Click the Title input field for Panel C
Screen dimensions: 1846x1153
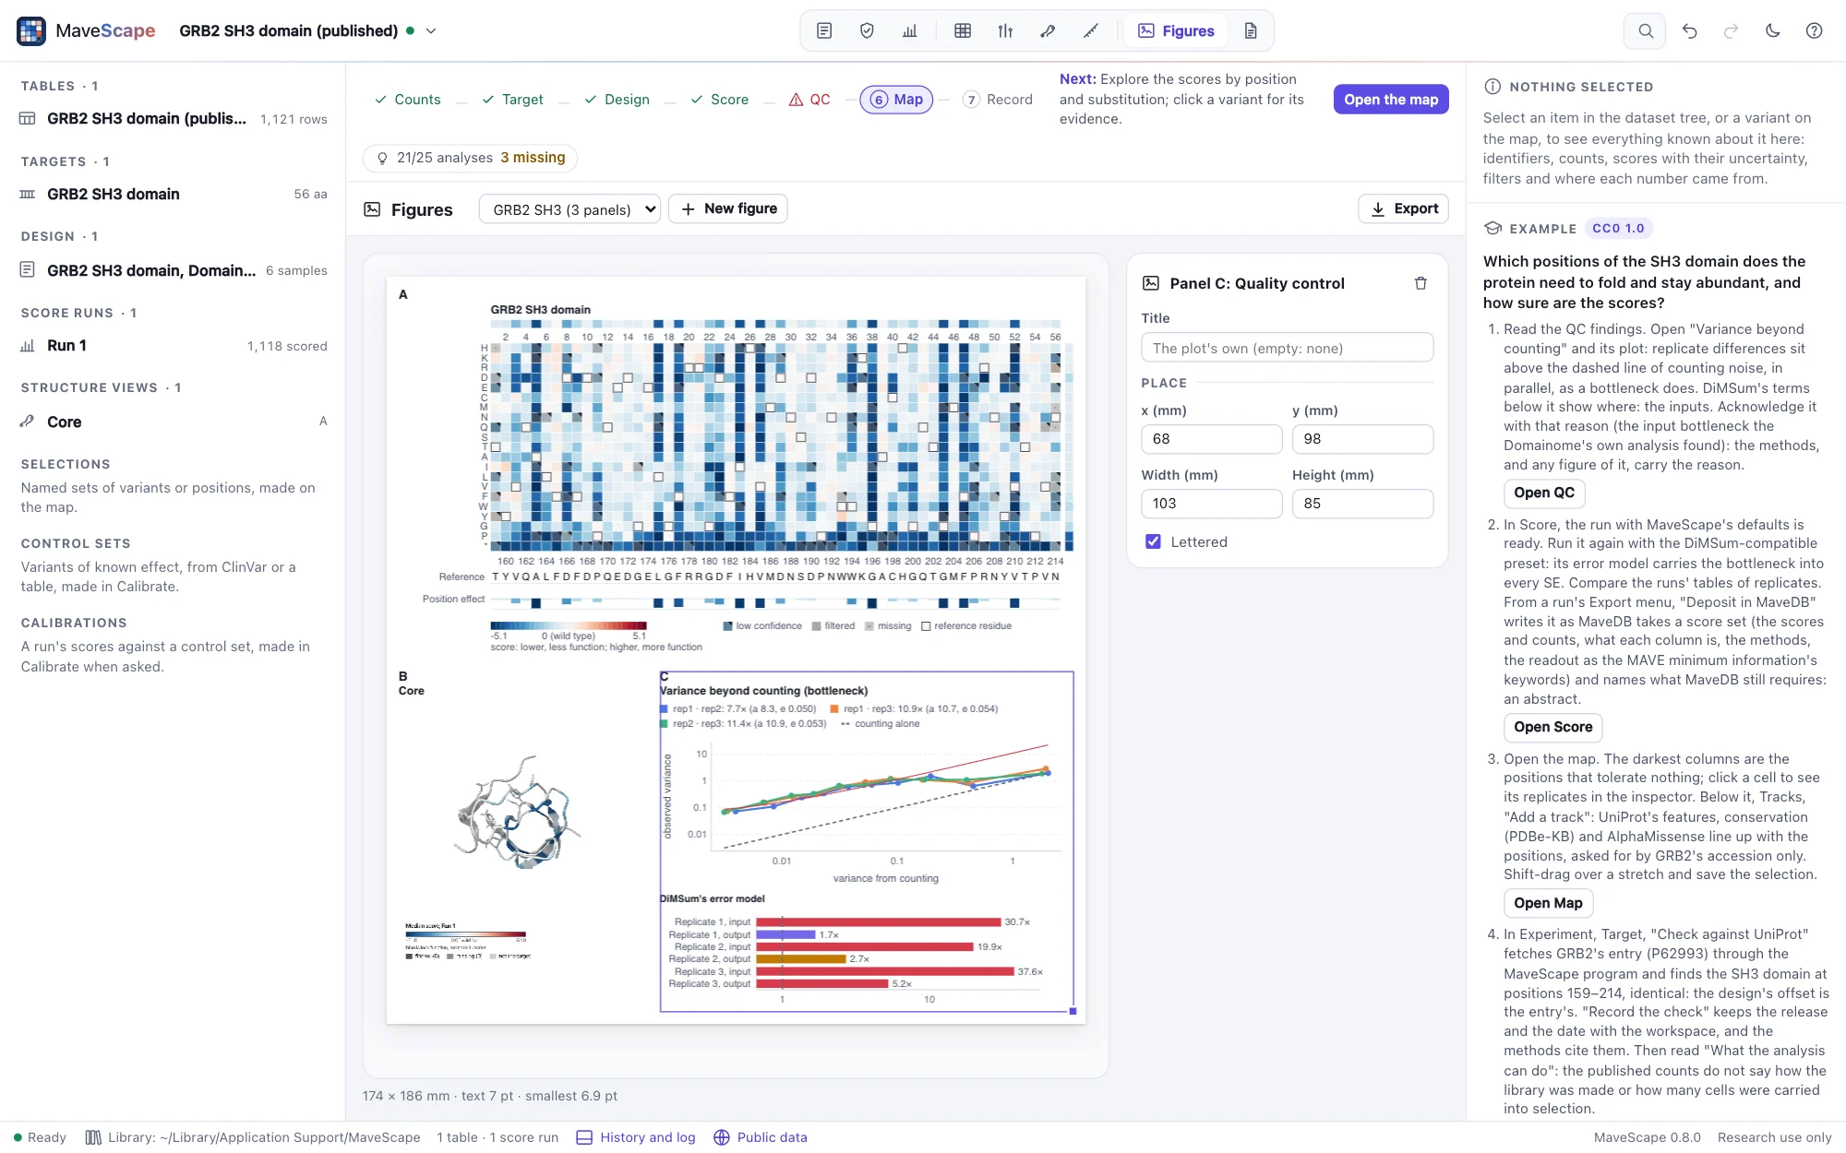(1287, 348)
